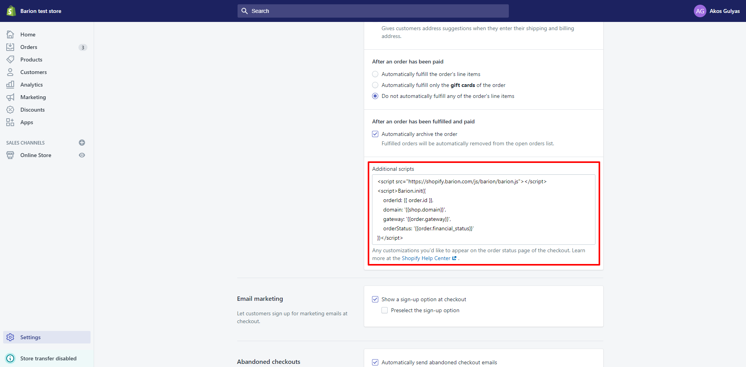Click the Analytics bar chart icon
The height and width of the screenshot is (367, 746).
pos(10,85)
